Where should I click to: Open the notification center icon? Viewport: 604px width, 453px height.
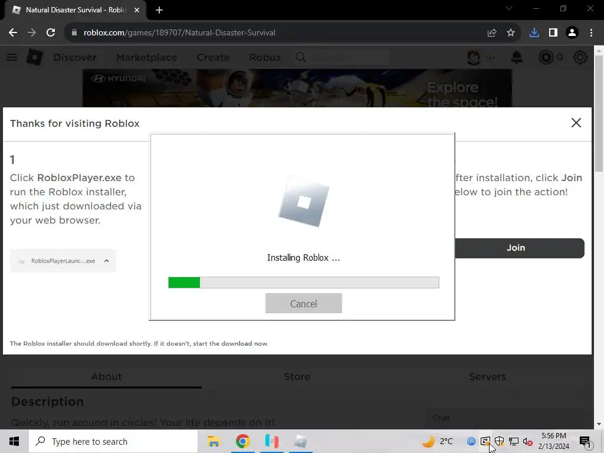(x=585, y=441)
